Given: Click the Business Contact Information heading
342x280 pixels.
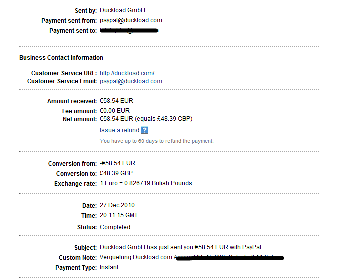Looking at the screenshot, I should [61, 58].
